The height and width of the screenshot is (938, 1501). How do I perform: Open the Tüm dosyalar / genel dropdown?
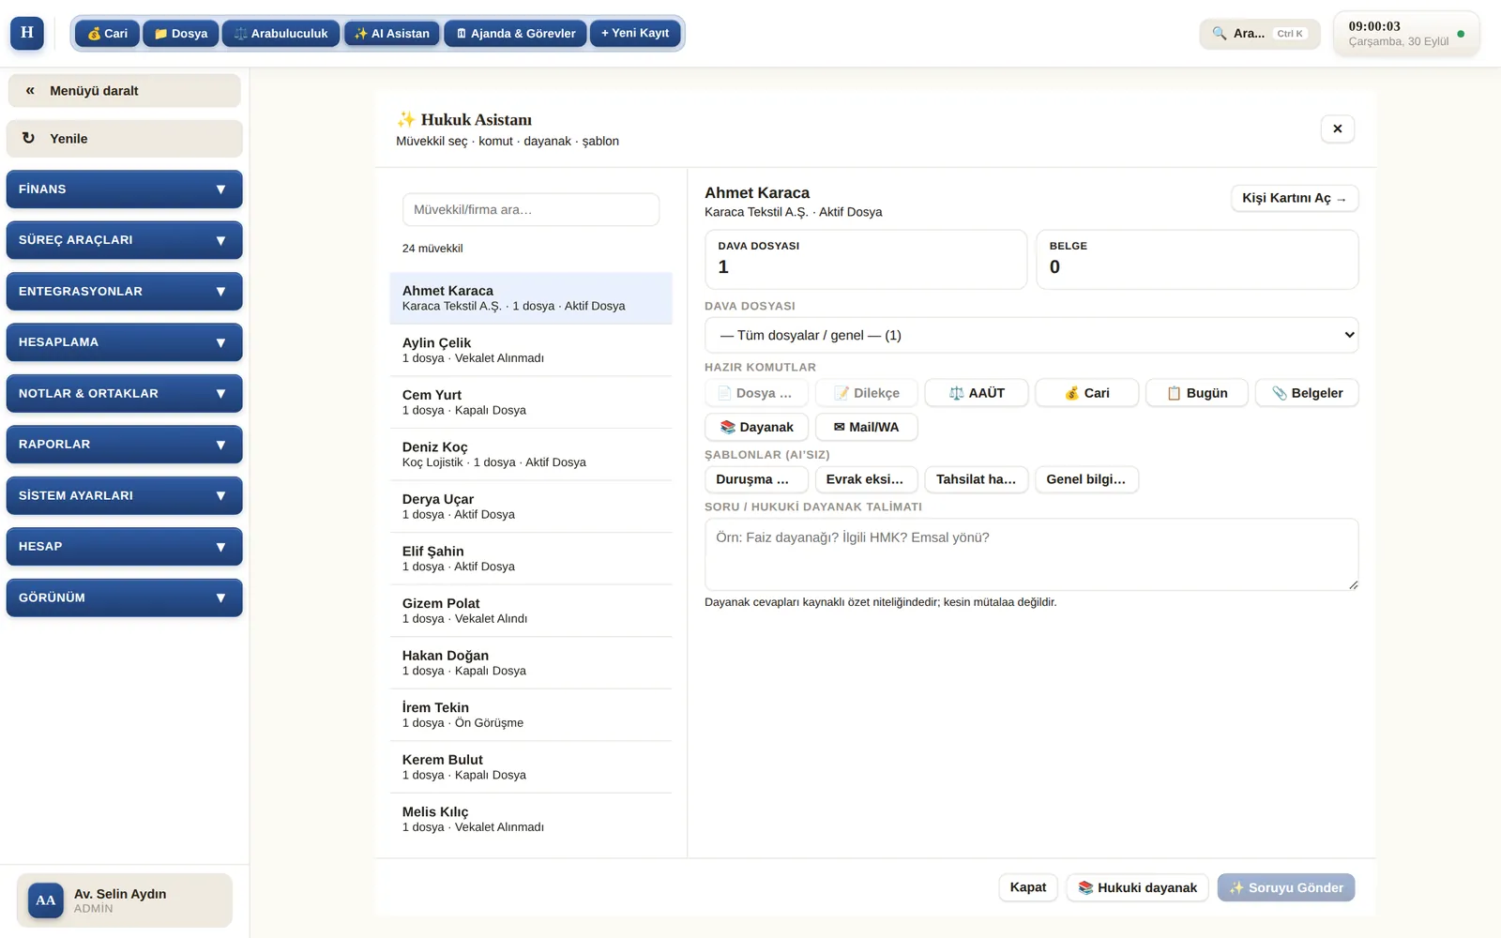1031,335
